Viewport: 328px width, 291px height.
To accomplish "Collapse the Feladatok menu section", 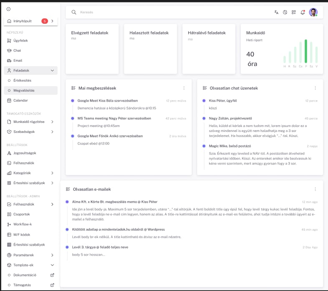I will pyautogui.click(x=52, y=71).
